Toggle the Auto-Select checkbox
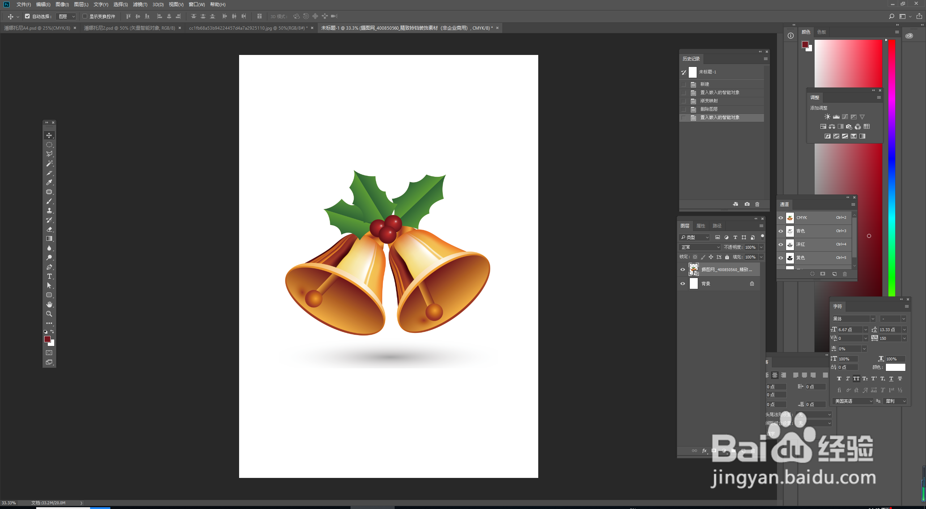926x509 pixels. (27, 16)
